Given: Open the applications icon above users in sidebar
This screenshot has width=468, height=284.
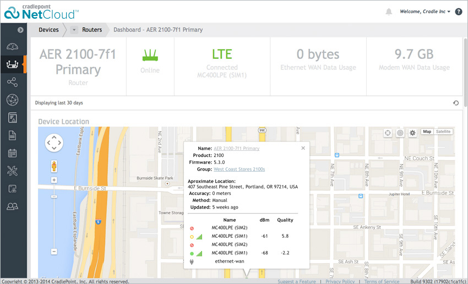Looking at the screenshot, I should (12, 189).
